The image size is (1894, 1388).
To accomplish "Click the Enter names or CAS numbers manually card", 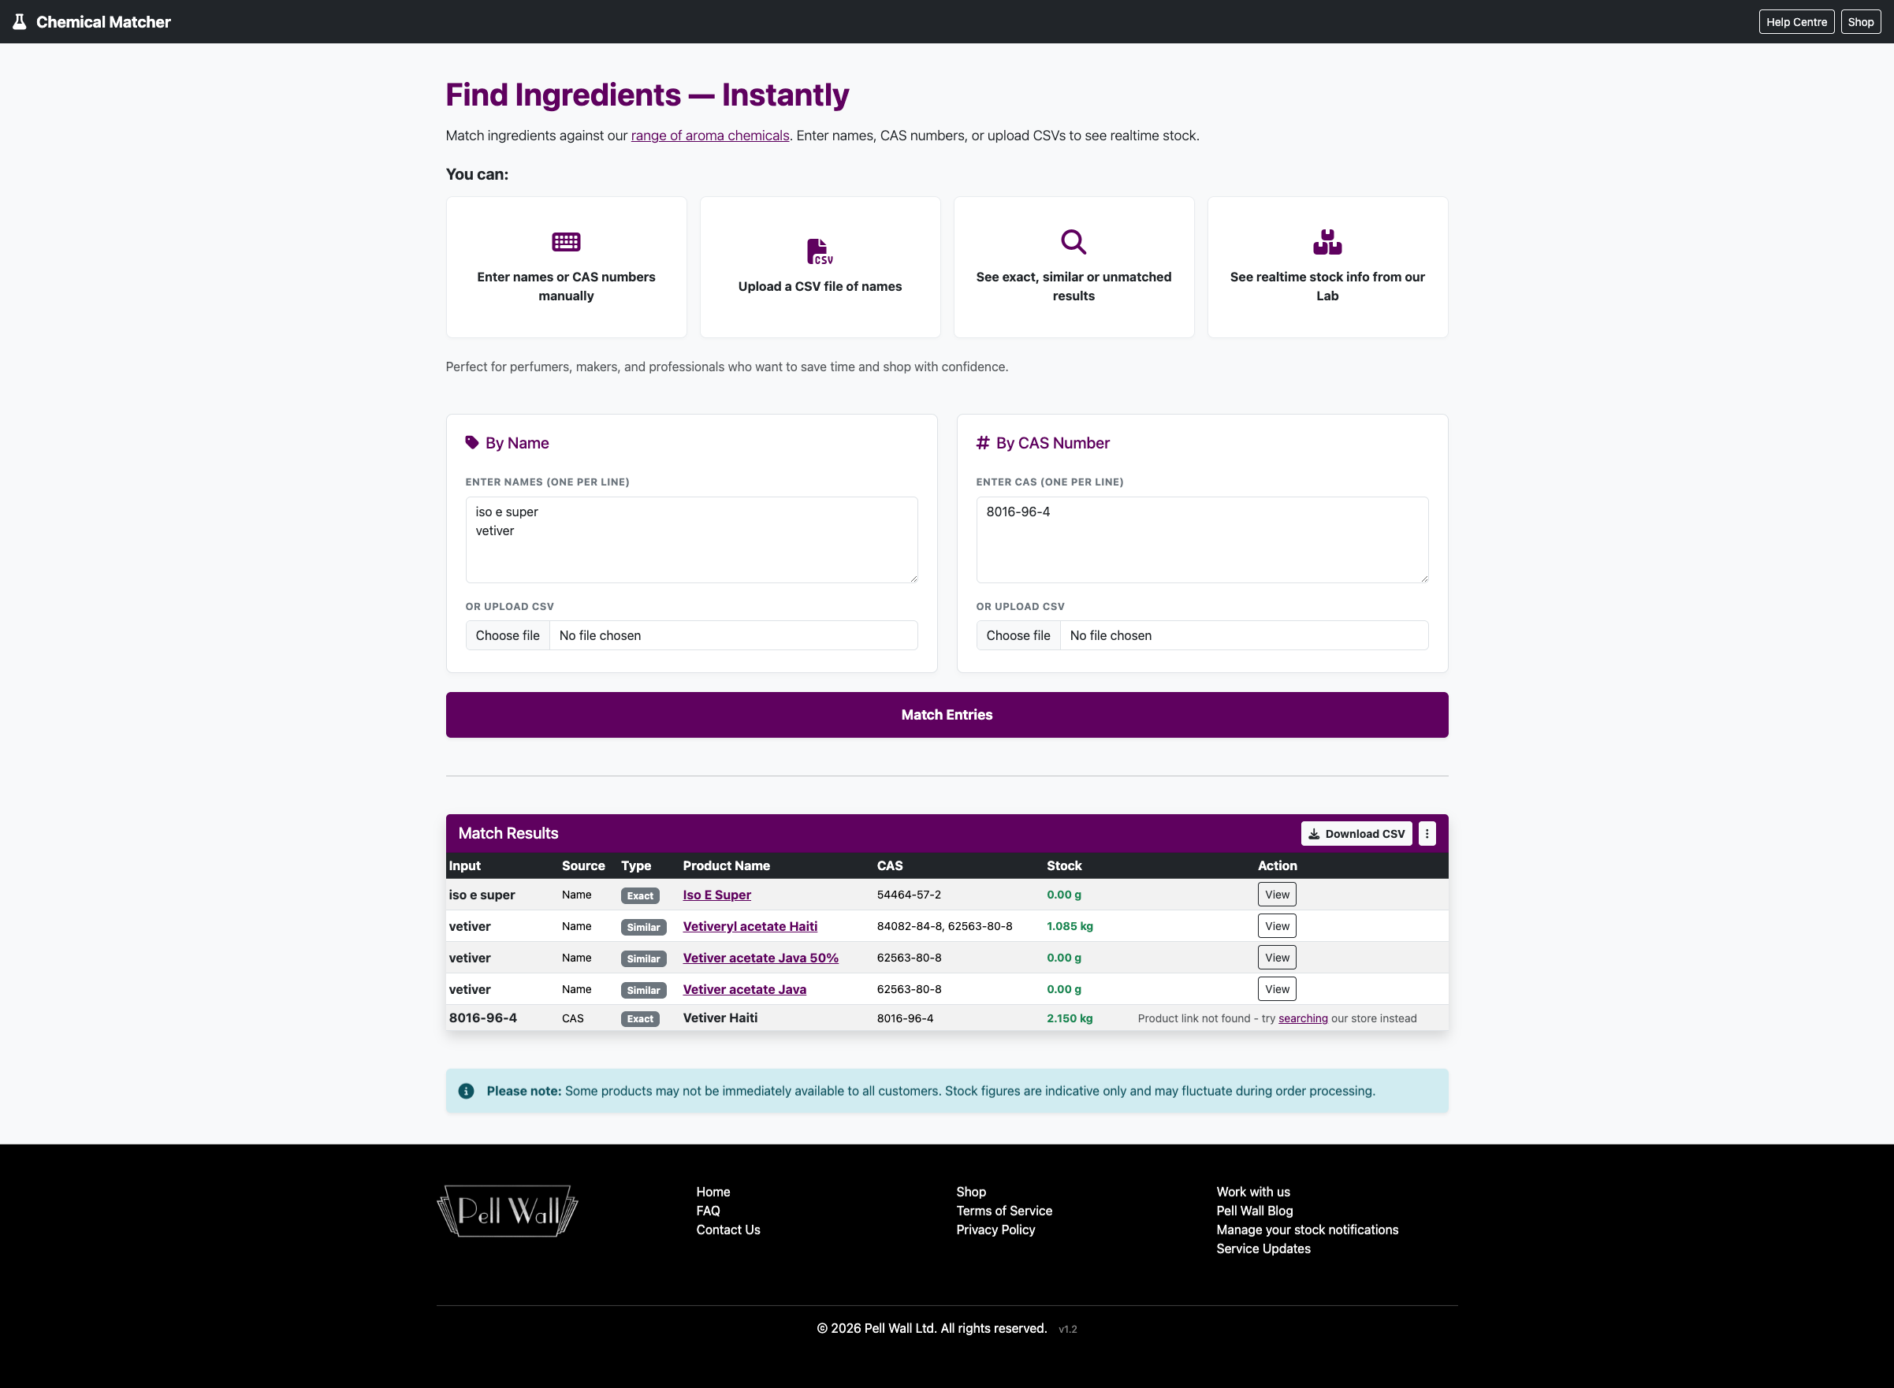I will (567, 267).
